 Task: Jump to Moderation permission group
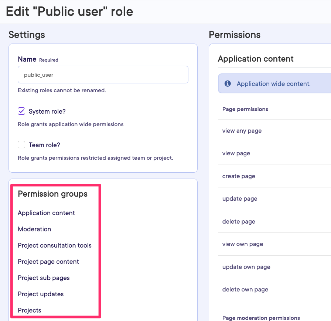pos(34,229)
